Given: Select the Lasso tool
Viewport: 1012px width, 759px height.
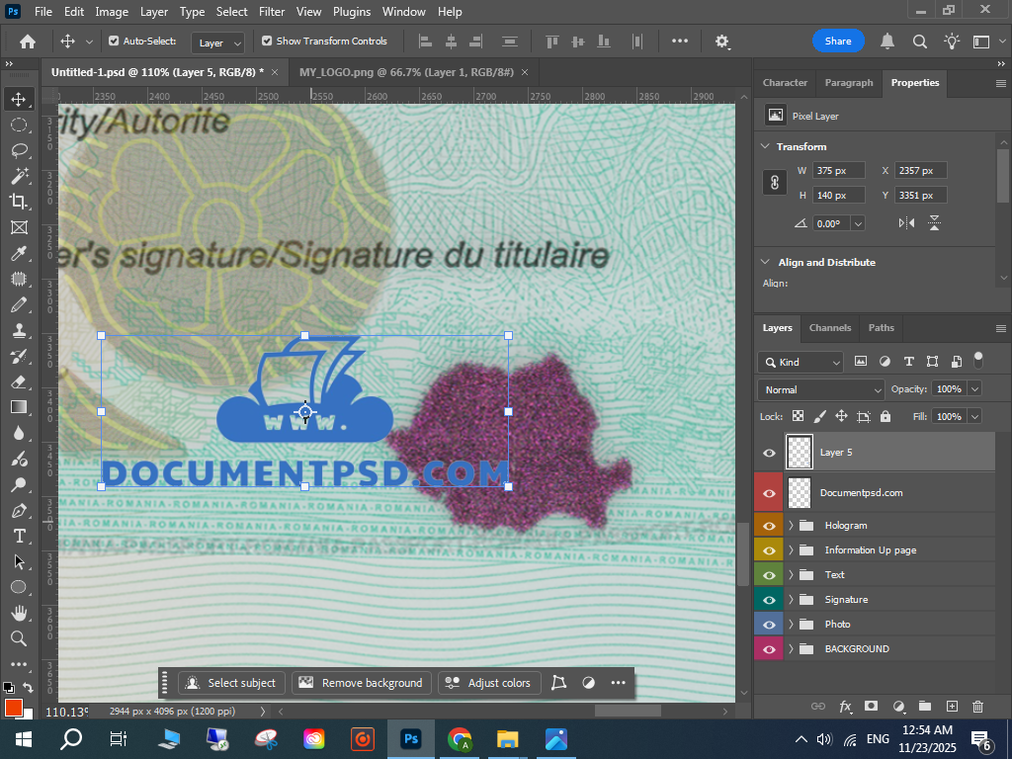Looking at the screenshot, I should (x=19, y=150).
